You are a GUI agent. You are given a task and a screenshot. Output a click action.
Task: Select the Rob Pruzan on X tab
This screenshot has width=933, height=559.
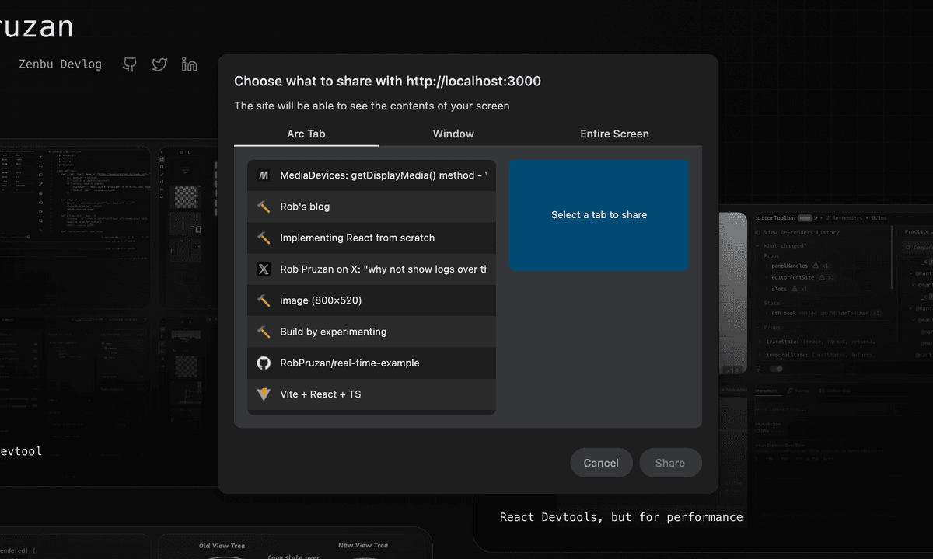pyautogui.click(x=372, y=269)
